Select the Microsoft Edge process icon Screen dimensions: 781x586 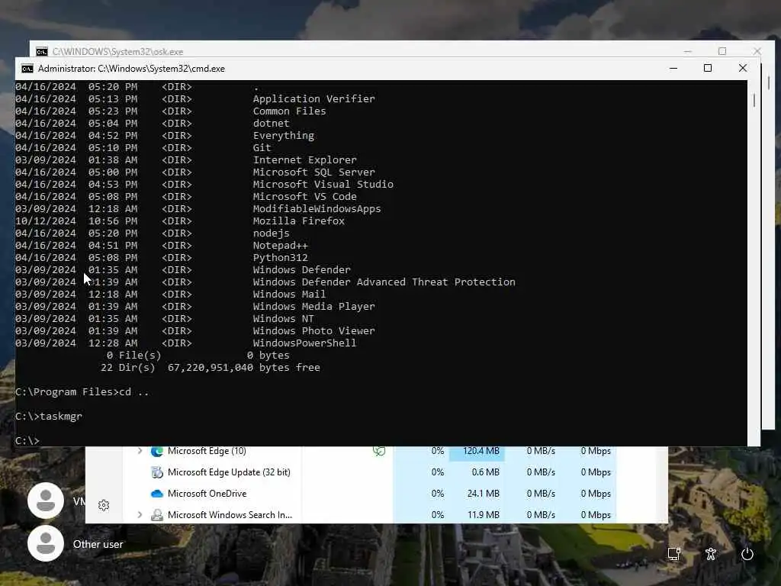[157, 451]
